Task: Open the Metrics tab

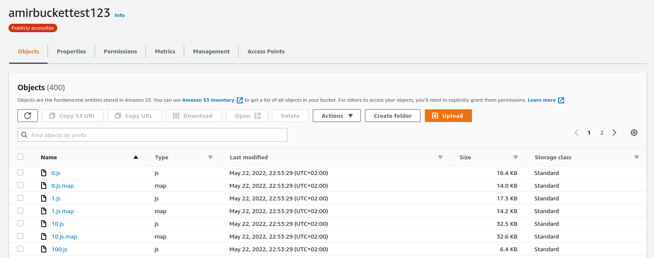Action: 165,51
